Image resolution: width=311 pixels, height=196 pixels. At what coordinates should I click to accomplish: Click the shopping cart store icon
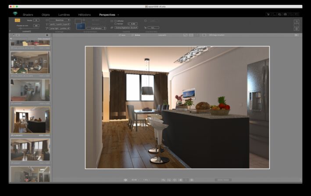point(268,14)
